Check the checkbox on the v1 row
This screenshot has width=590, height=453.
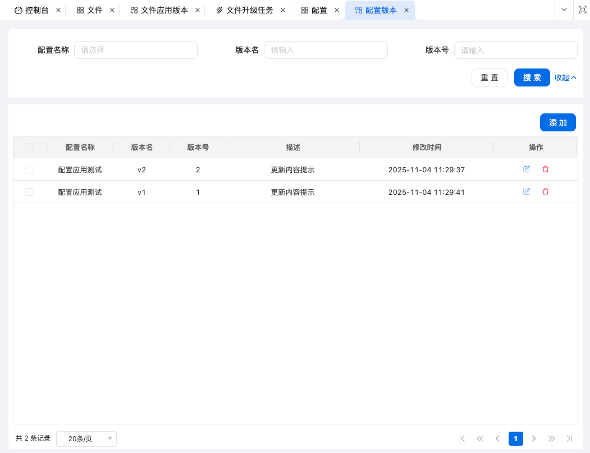[x=29, y=191]
